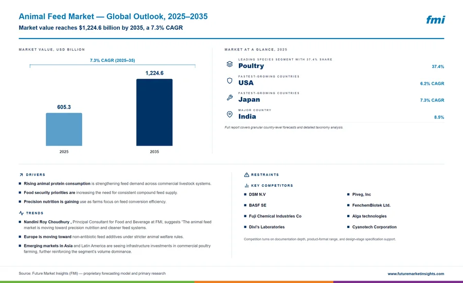
Task: Click the Market Value, USD Billion heading
Action: [51, 49]
